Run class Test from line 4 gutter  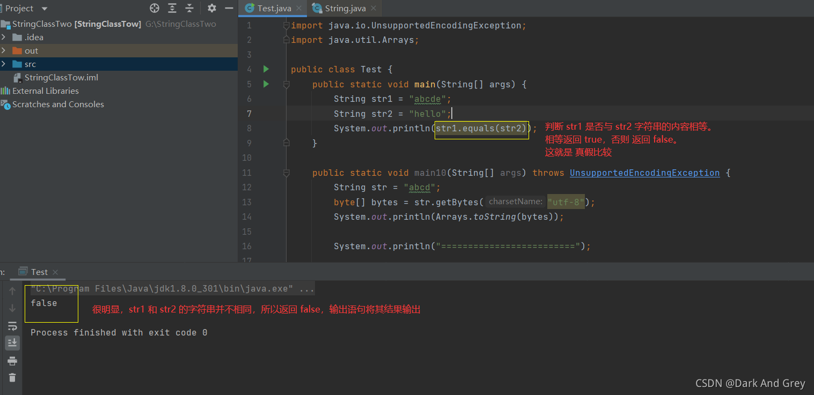[266, 69]
